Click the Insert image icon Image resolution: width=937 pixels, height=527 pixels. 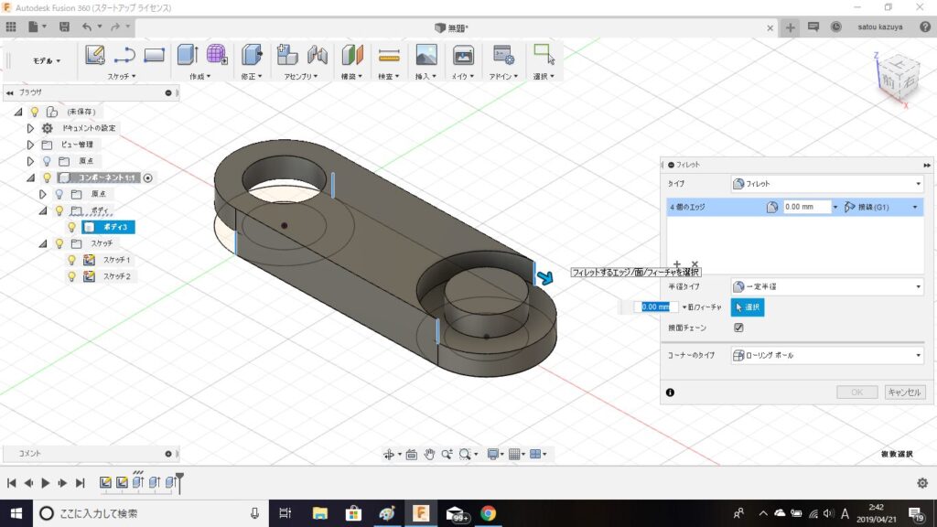(426, 55)
